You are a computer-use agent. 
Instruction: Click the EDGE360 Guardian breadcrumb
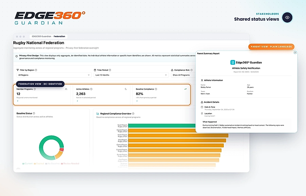(41, 36)
